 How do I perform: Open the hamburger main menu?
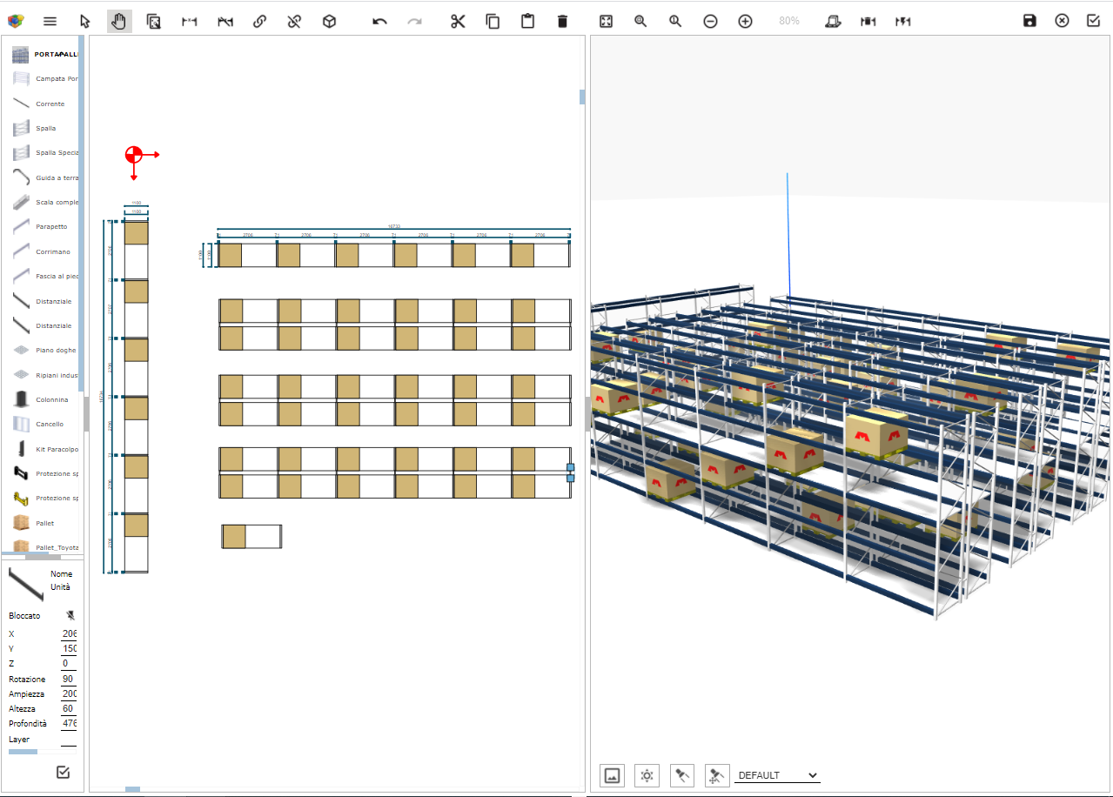pyautogui.click(x=50, y=21)
